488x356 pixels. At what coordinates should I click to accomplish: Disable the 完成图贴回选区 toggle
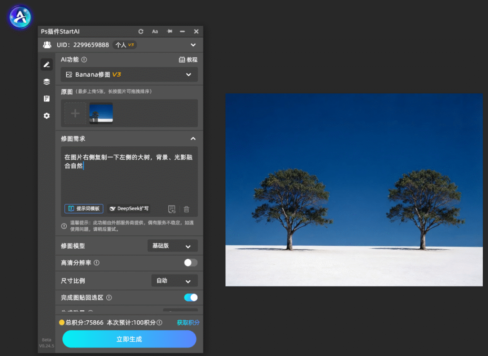point(191,297)
